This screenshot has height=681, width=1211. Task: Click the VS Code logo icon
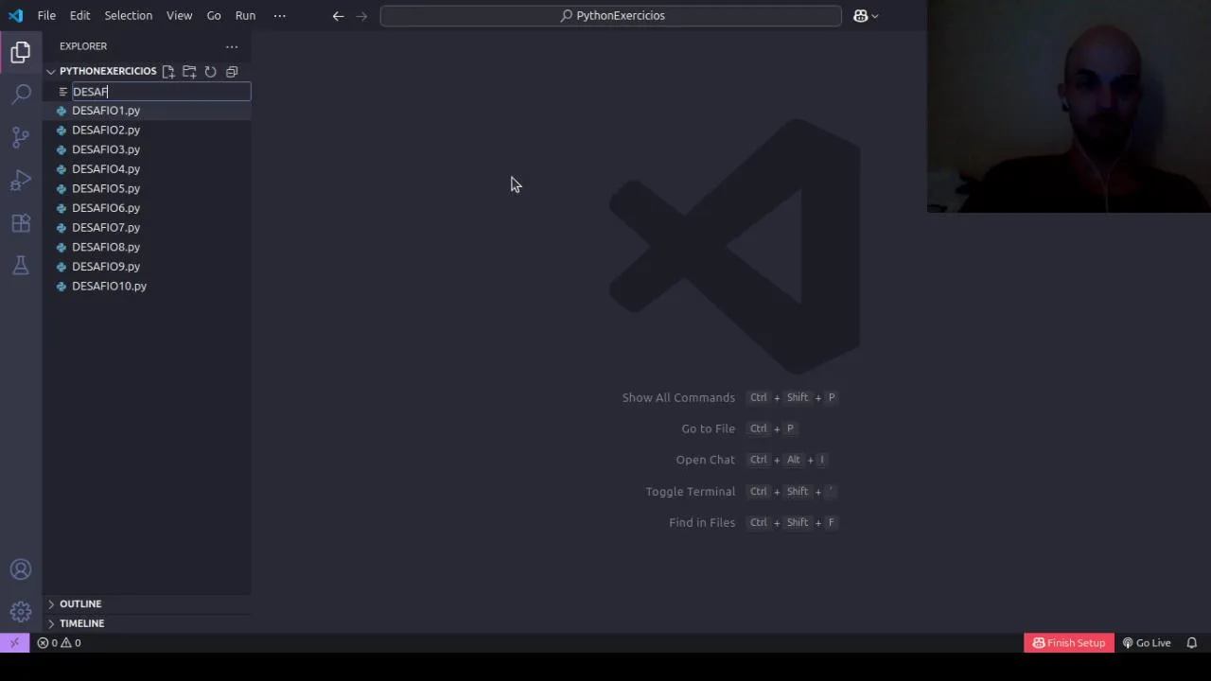tap(15, 15)
